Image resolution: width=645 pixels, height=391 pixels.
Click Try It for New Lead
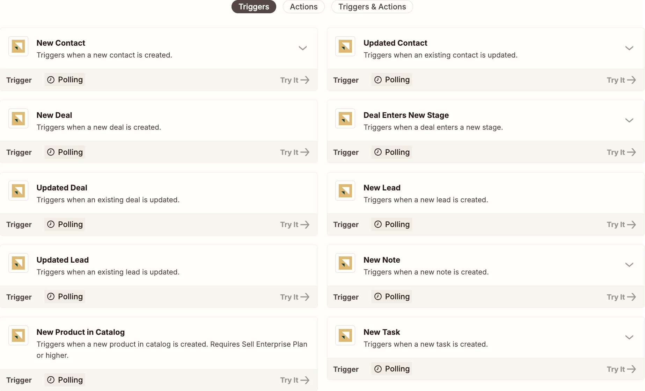621,225
